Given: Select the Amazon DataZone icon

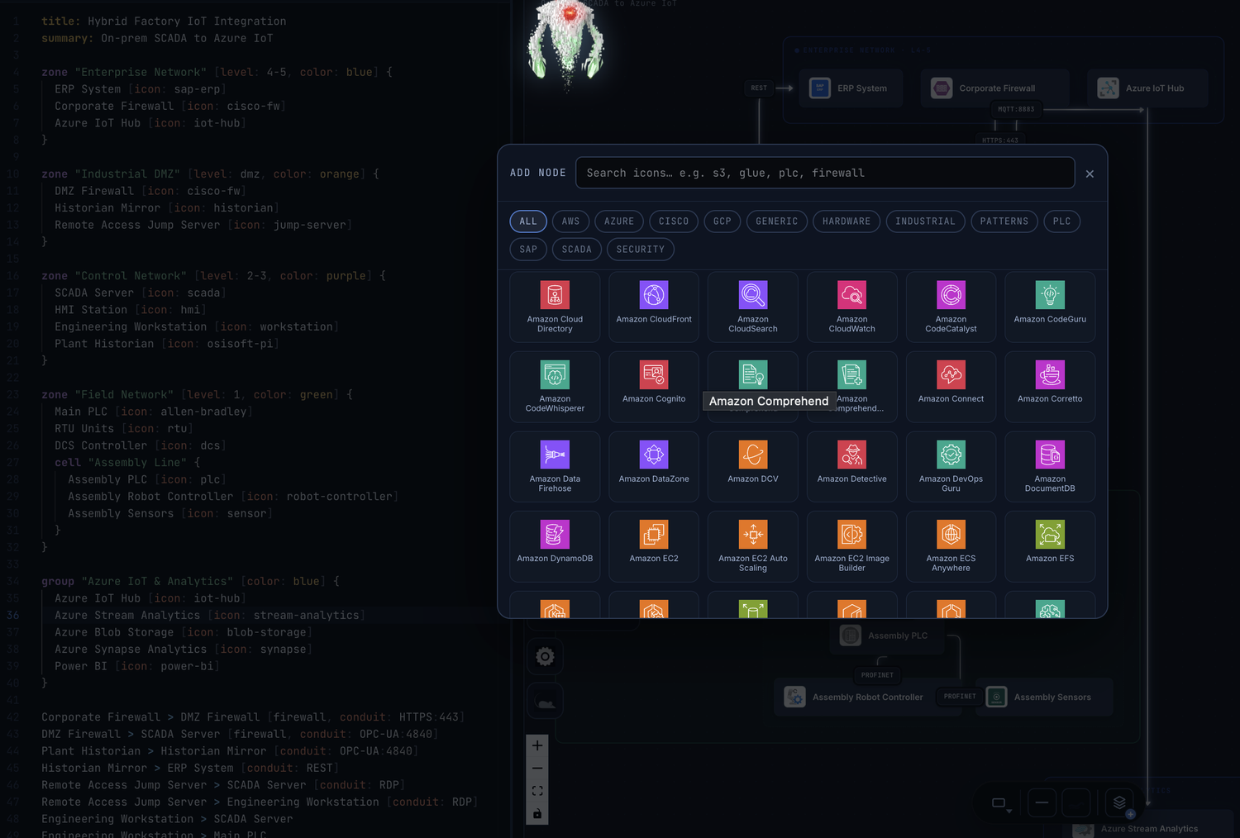Looking at the screenshot, I should (x=654, y=467).
